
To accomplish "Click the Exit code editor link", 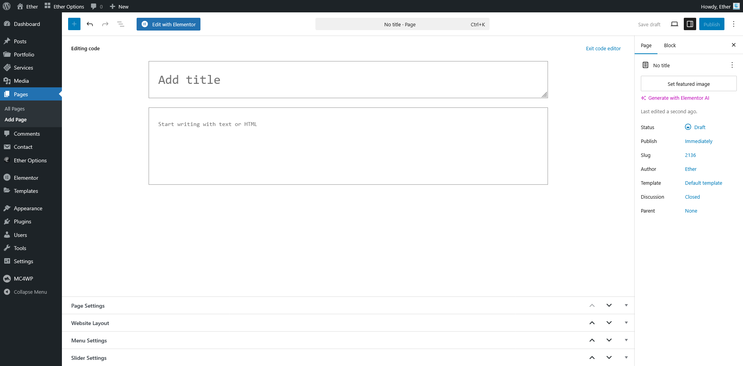I will coord(603,48).
